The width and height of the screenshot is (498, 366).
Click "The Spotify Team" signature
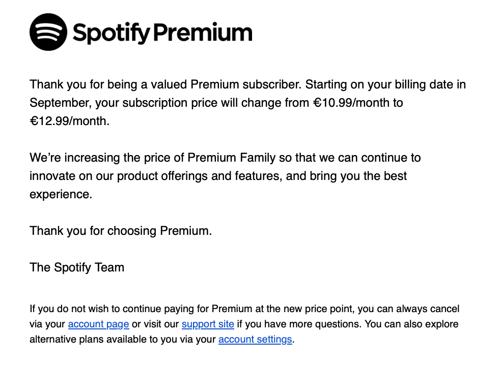pyautogui.click(x=77, y=267)
